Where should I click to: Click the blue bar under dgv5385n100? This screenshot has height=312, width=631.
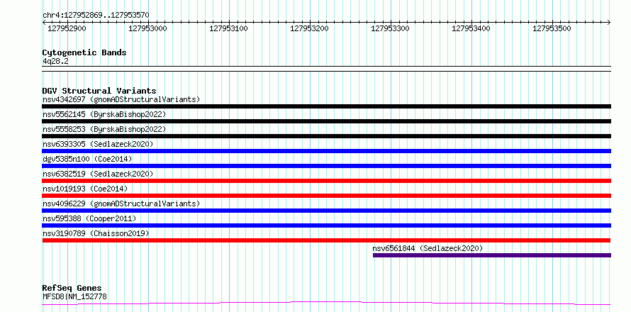(327, 166)
